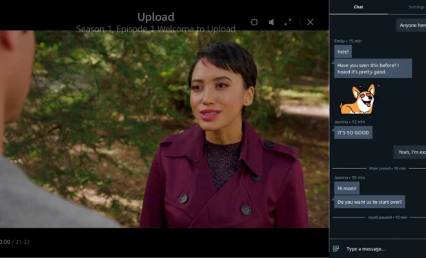The height and width of the screenshot is (258, 426).
Task: Mute the video with the speaker icon
Action: coord(271,22)
